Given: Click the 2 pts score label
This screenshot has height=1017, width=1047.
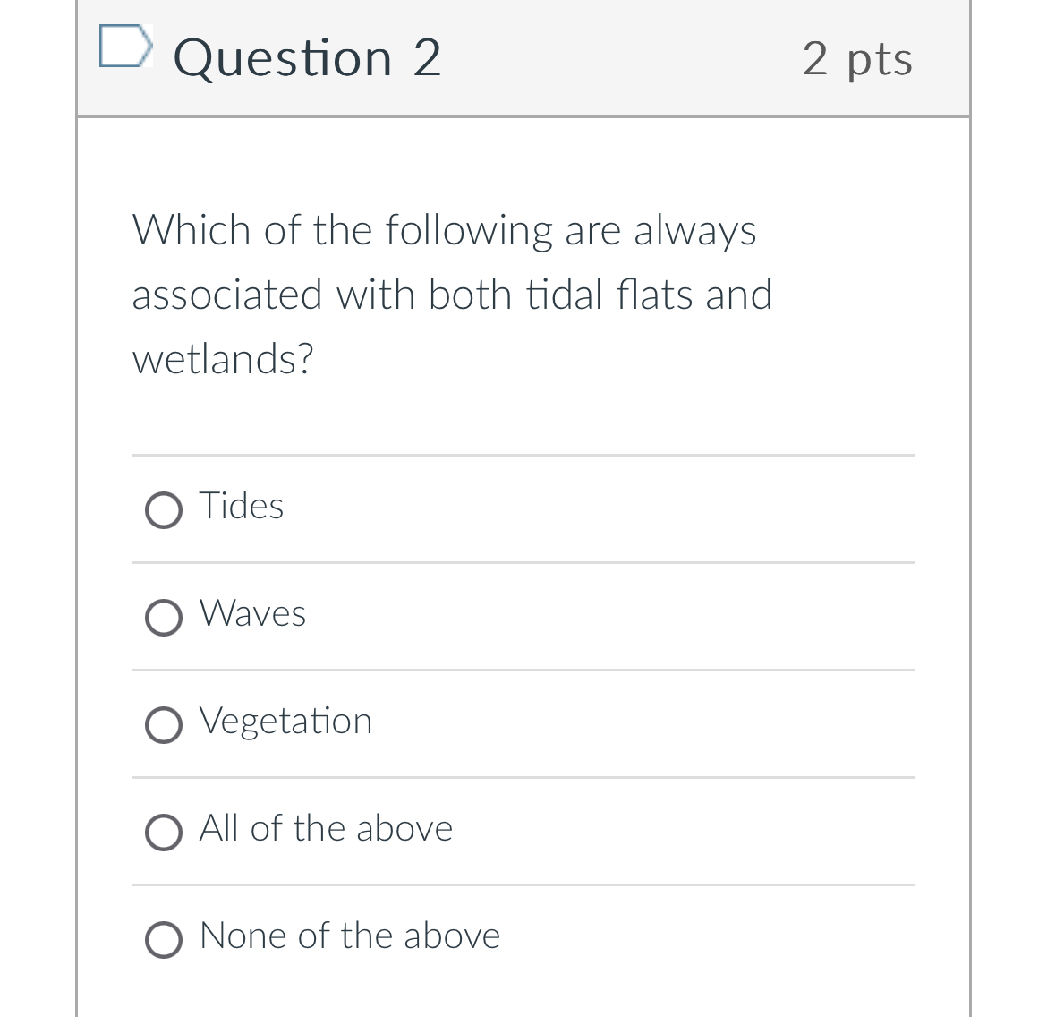Looking at the screenshot, I should (857, 59).
